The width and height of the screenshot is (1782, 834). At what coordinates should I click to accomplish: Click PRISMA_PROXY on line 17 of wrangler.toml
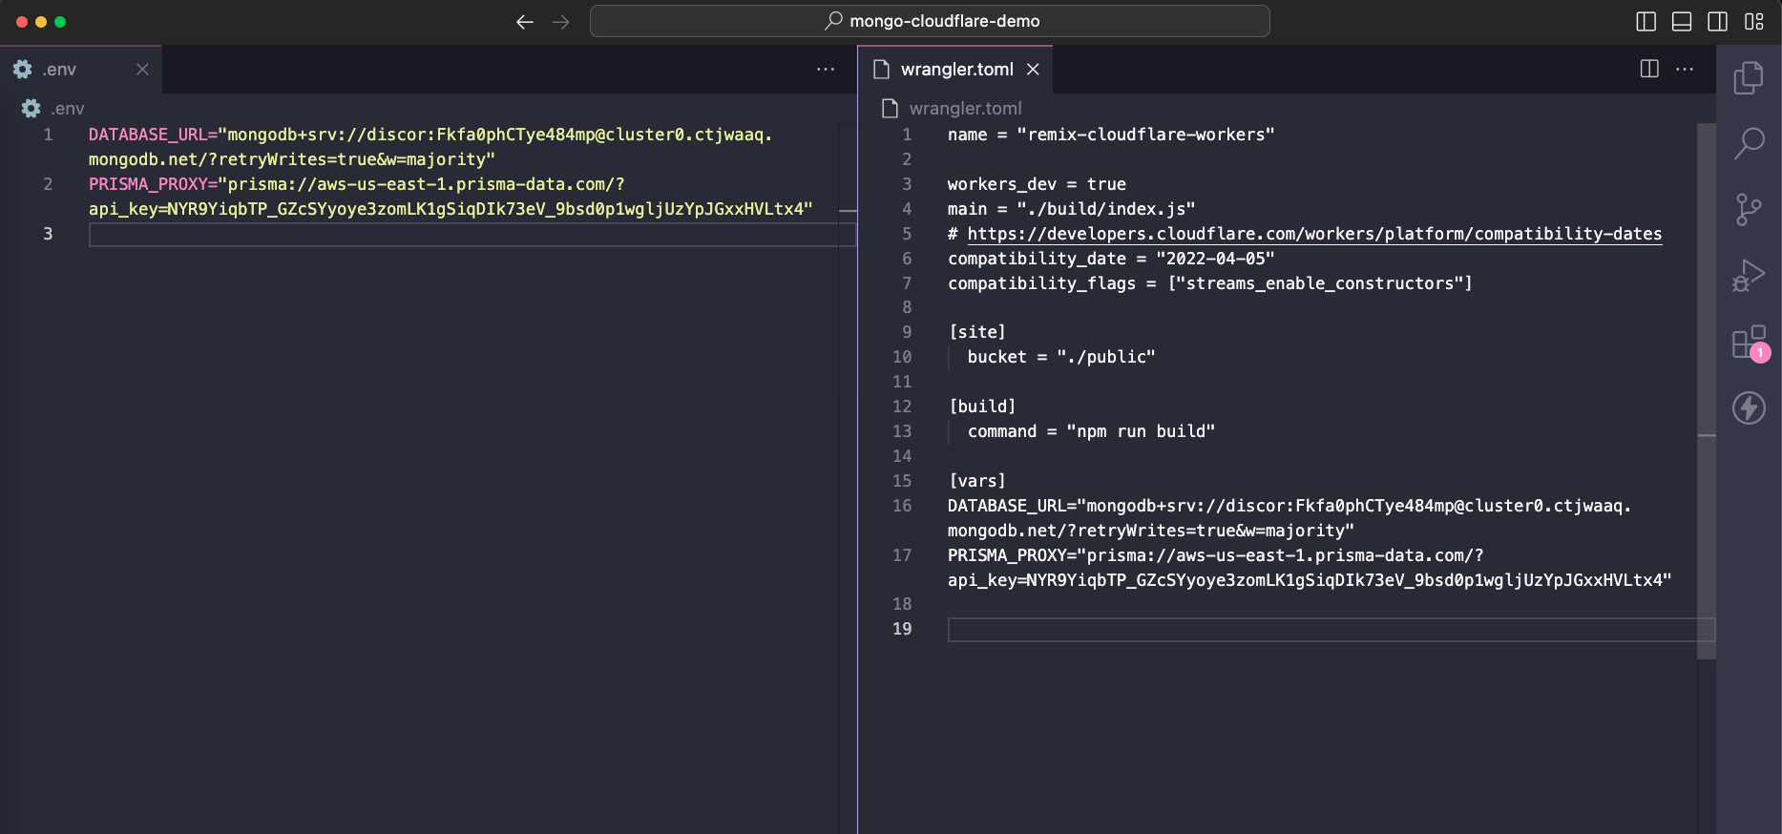coord(1007,555)
